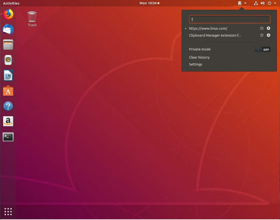Click the clipboard search field

[x=229, y=20]
